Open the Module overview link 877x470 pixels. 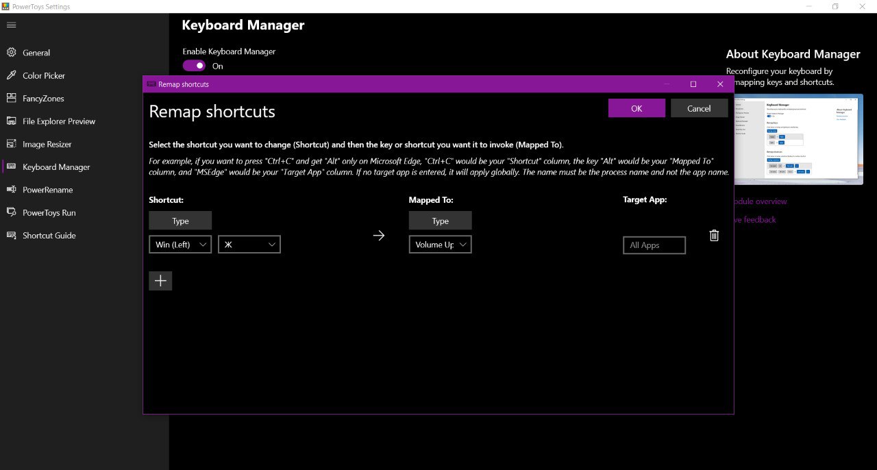pos(761,201)
